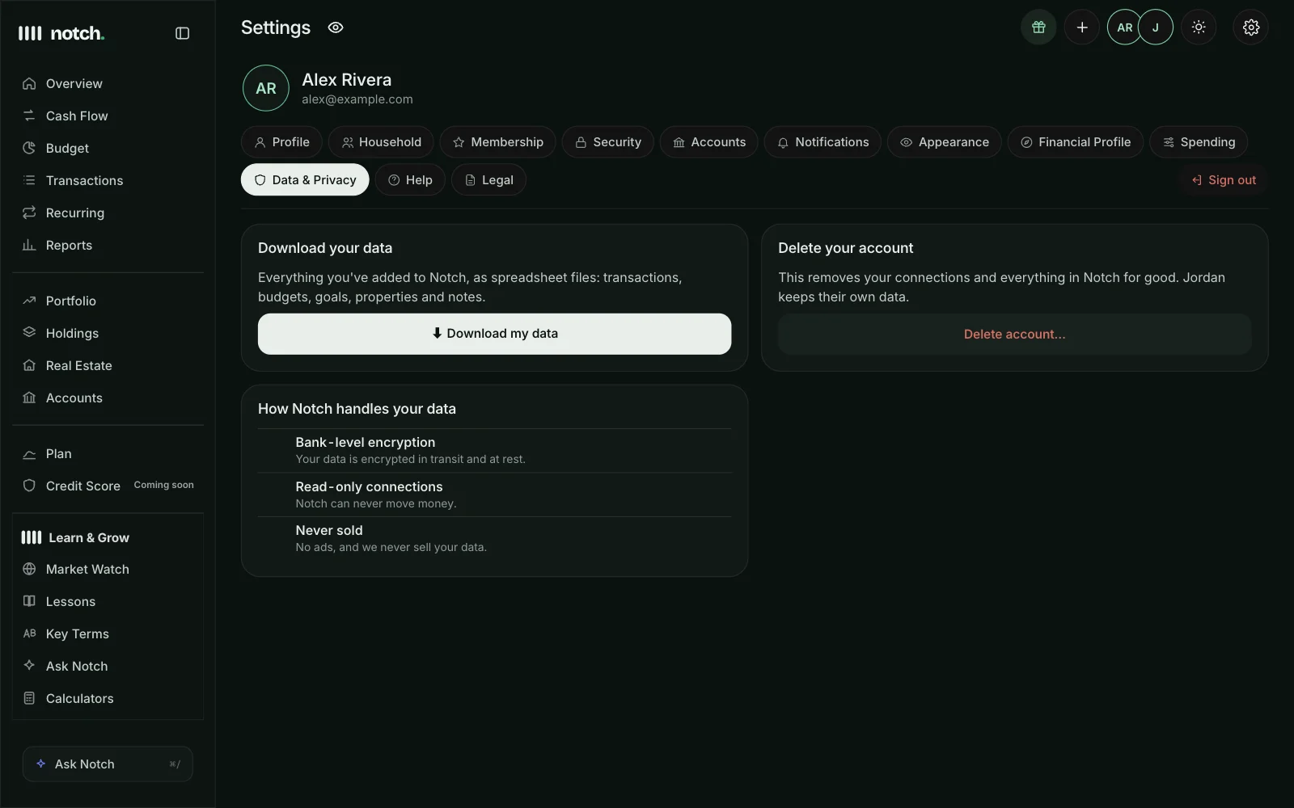Switch to the Accounts settings tab

(x=708, y=142)
